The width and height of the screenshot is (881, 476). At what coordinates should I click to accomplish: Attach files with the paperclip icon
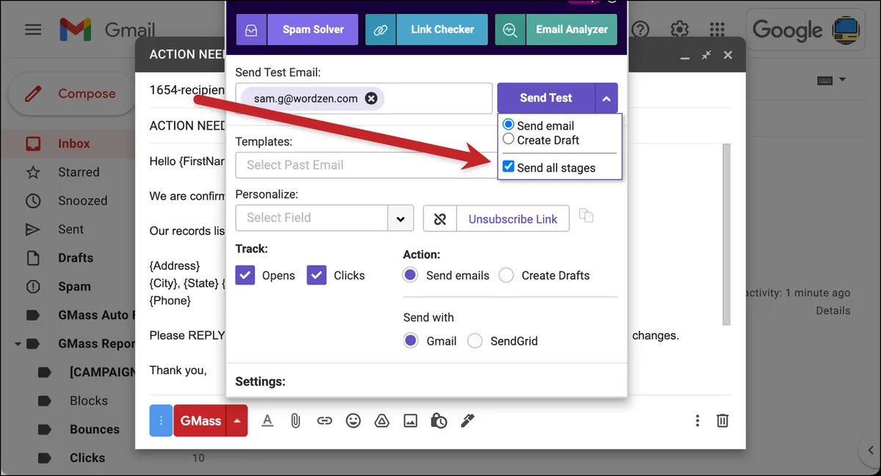click(295, 420)
